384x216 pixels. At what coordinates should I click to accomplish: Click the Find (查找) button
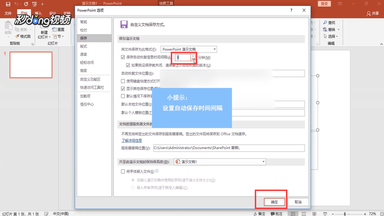pos(329,22)
